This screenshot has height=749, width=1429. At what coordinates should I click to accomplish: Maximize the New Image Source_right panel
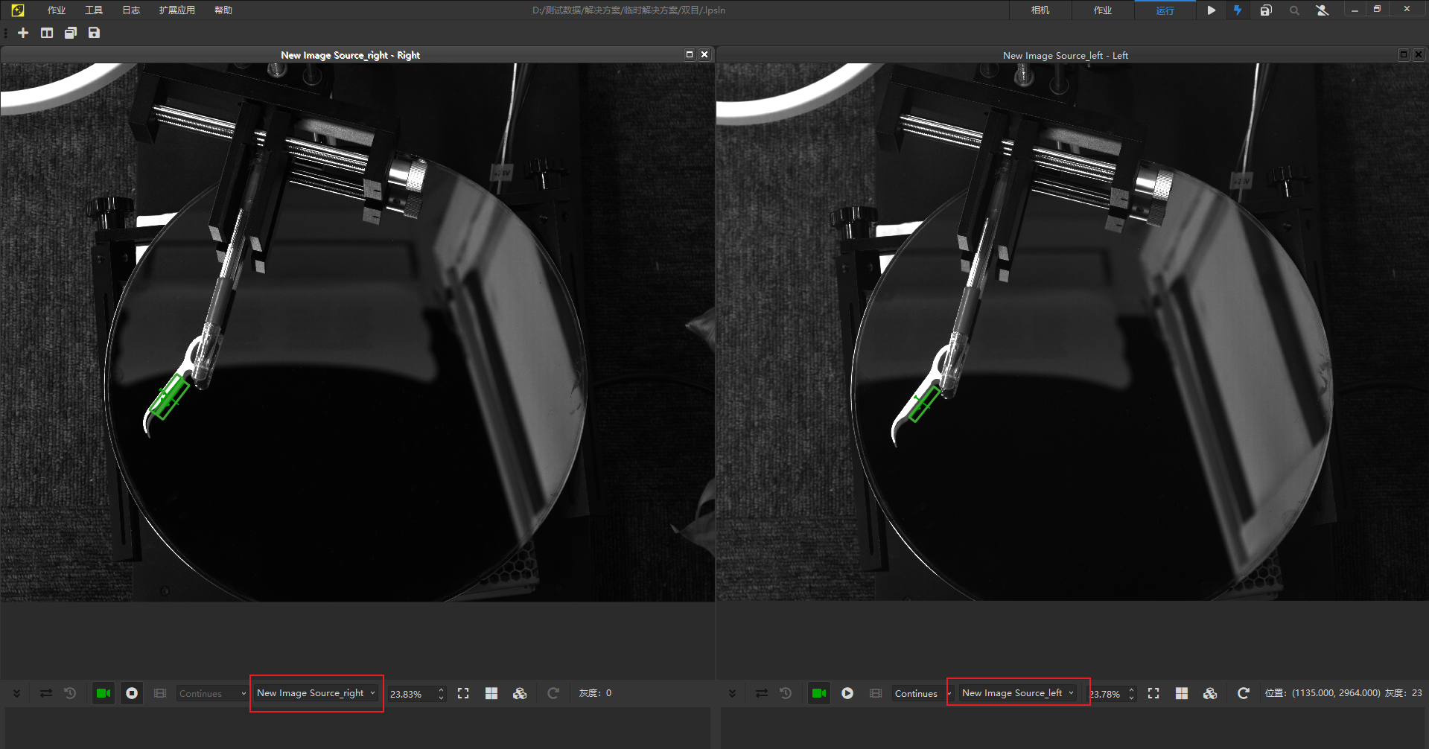click(x=690, y=54)
